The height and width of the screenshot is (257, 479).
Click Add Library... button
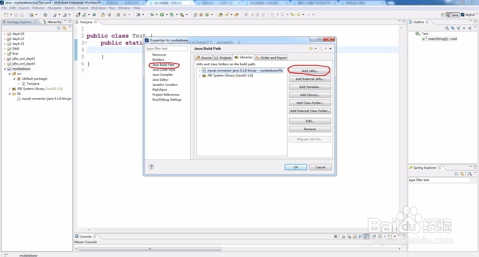click(x=310, y=95)
